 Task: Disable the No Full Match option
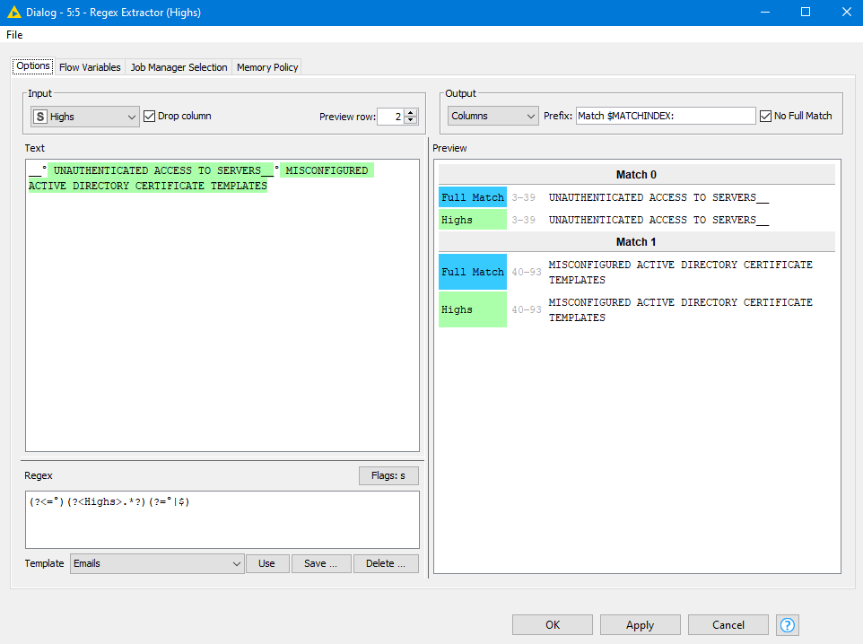point(765,115)
